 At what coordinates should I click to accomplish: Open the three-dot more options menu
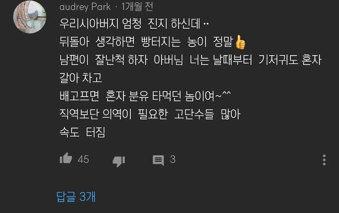(324, 160)
